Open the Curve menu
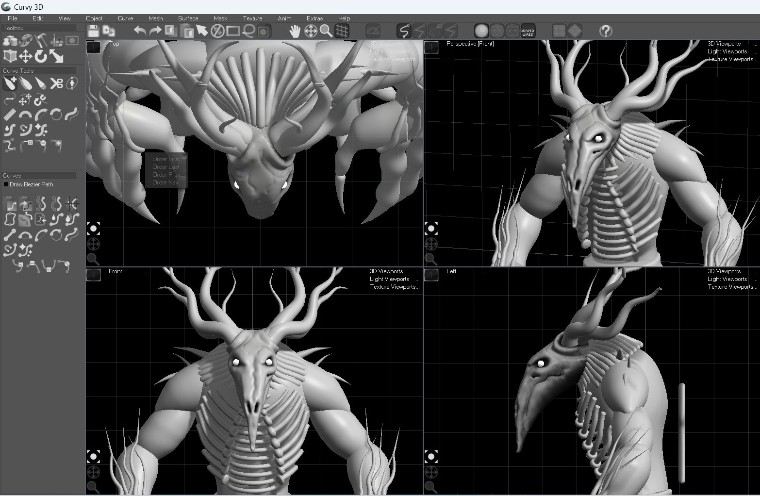The width and height of the screenshot is (760, 496). click(125, 18)
